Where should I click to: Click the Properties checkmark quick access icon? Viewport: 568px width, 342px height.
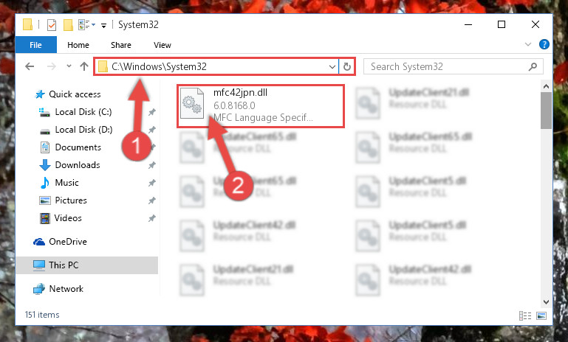[52, 25]
